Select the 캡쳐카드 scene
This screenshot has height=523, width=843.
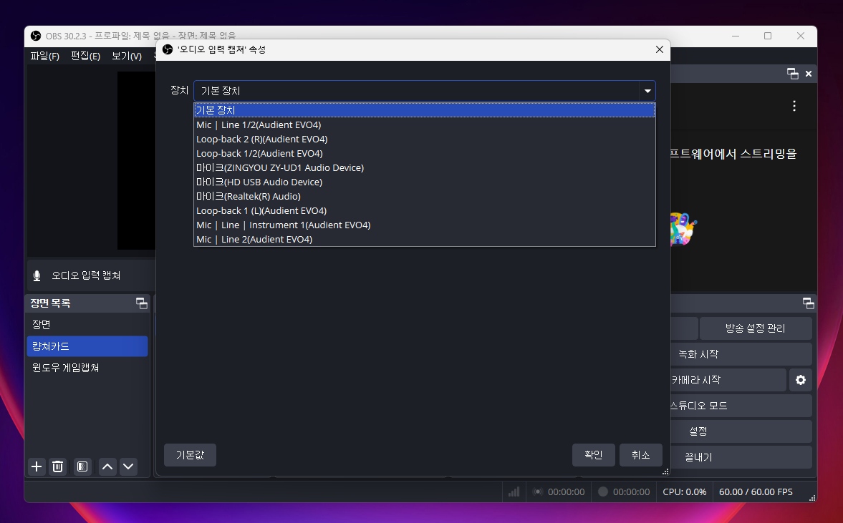pyautogui.click(x=87, y=346)
